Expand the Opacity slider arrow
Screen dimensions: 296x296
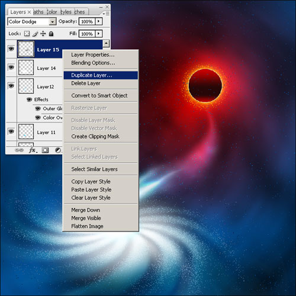(x=99, y=21)
